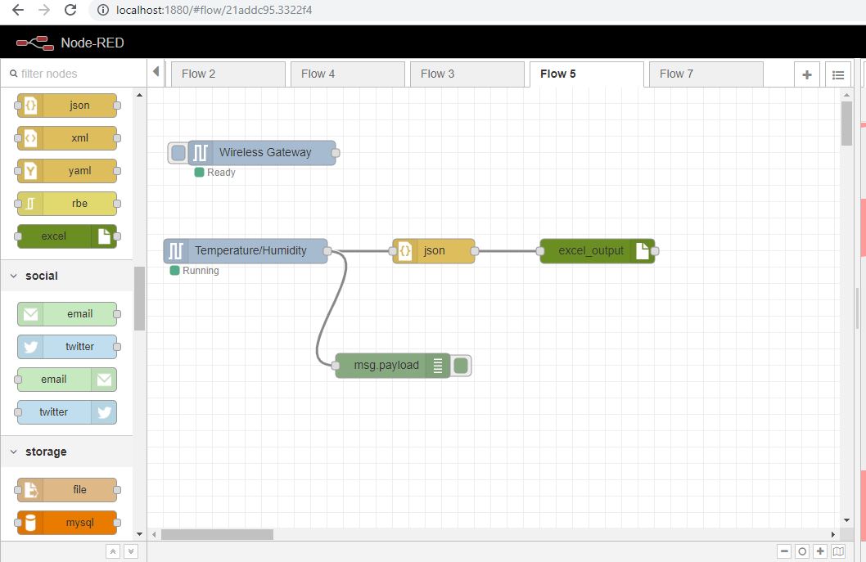Click the filter nodes search field
The height and width of the screenshot is (562, 866).
click(x=74, y=74)
